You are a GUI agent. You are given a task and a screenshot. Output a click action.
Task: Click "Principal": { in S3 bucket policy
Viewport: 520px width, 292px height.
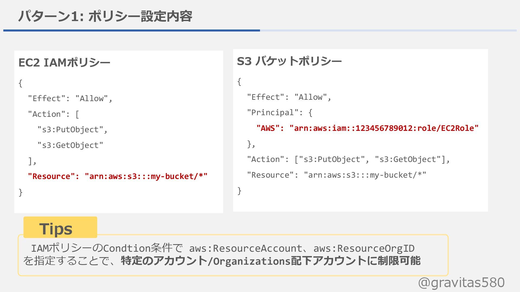click(x=279, y=112)
